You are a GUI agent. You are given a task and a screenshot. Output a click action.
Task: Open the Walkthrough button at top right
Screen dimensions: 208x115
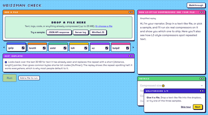click(196, 5)
